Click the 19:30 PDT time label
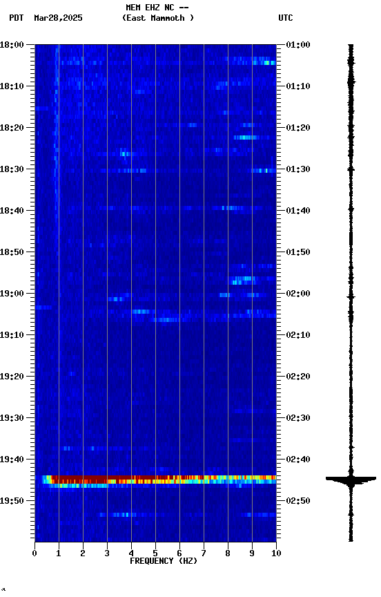Image resolution: width=381 pixels, height=597 pixels. (12, 418)
